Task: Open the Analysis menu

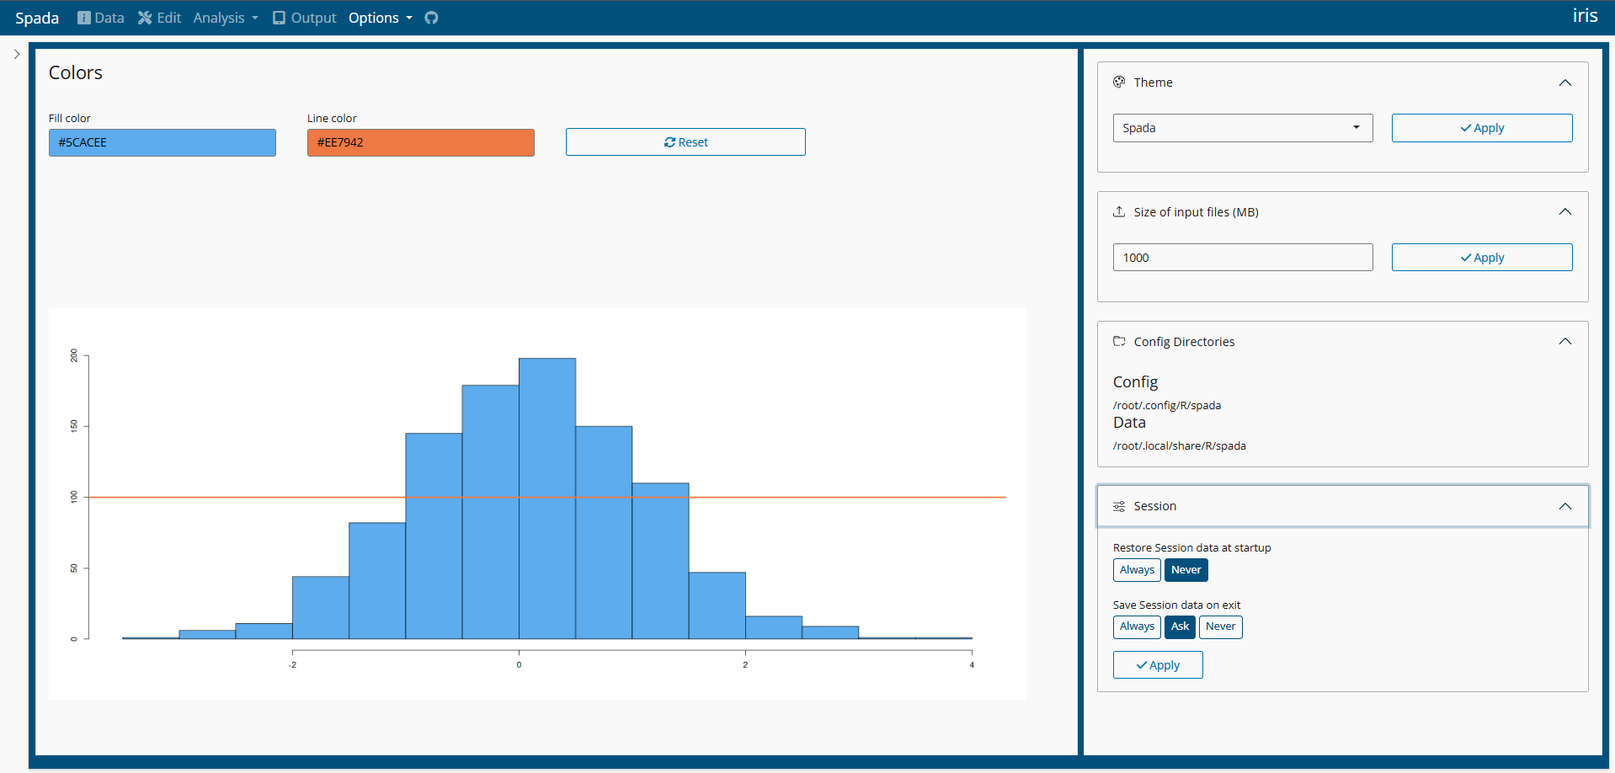Action: click(225, 18)
